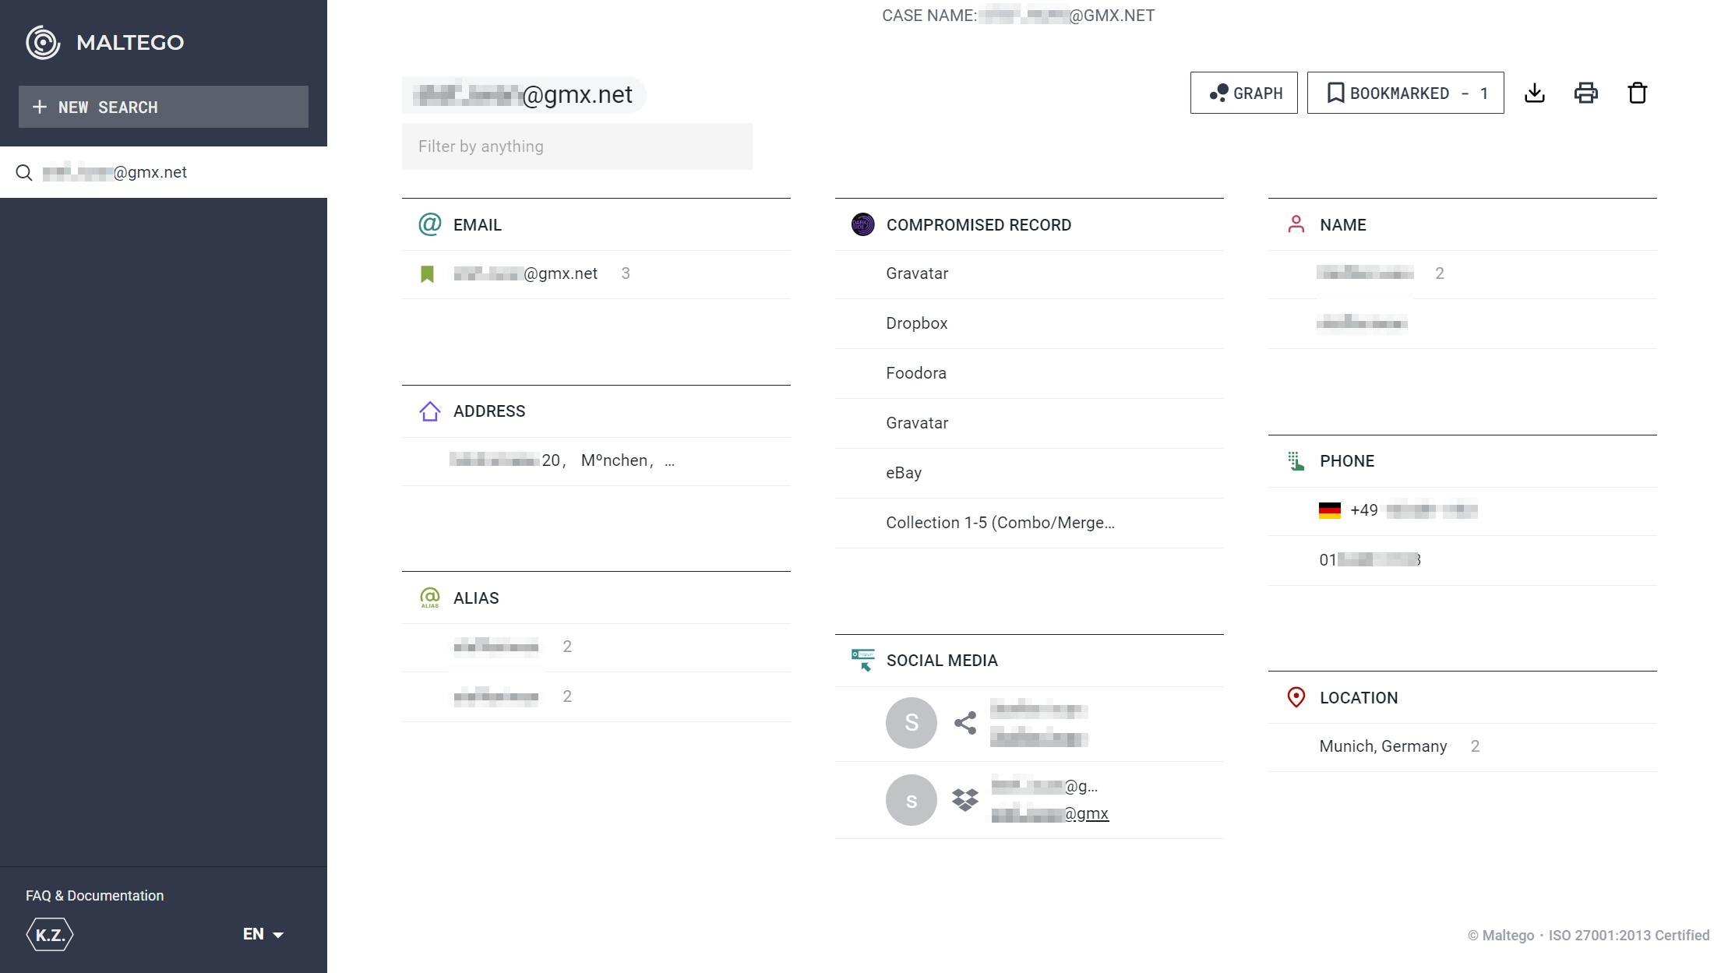
Task: Select the first name entry
Action: 1462,274
